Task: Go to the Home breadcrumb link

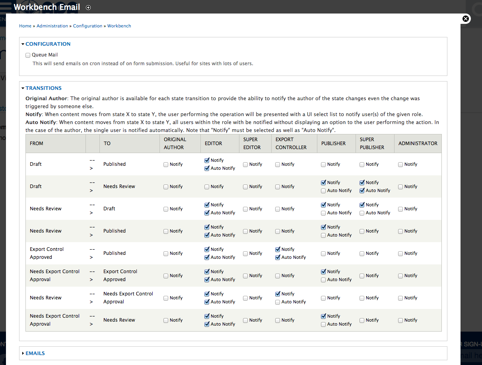Action: pos(25,26)
